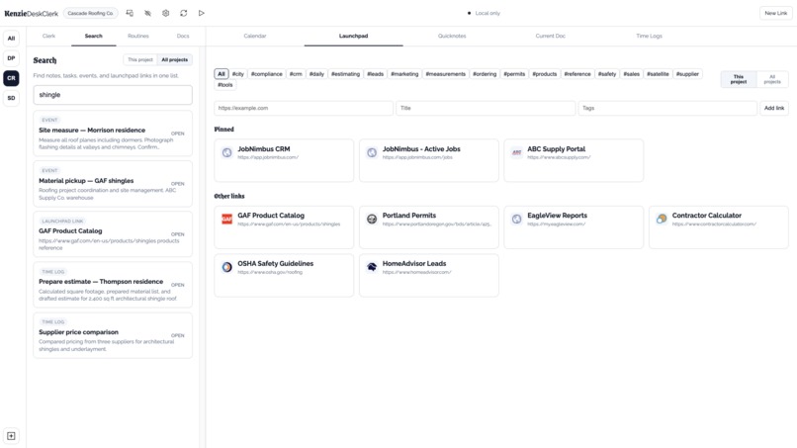The width and height of the screenshot is (797, 448).
Task: Switch to the Current Doc tab
Action: point(551,37)
